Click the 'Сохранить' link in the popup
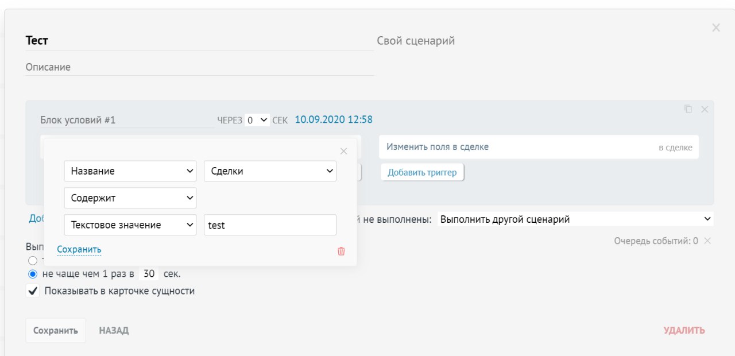Image resolution: width=735 pixels, height=356 pixels. coord(79,249)
